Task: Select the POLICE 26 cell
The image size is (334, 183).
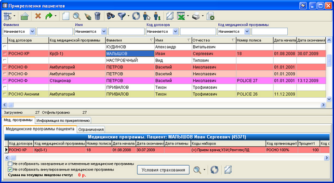Action: tap(254, 94)
